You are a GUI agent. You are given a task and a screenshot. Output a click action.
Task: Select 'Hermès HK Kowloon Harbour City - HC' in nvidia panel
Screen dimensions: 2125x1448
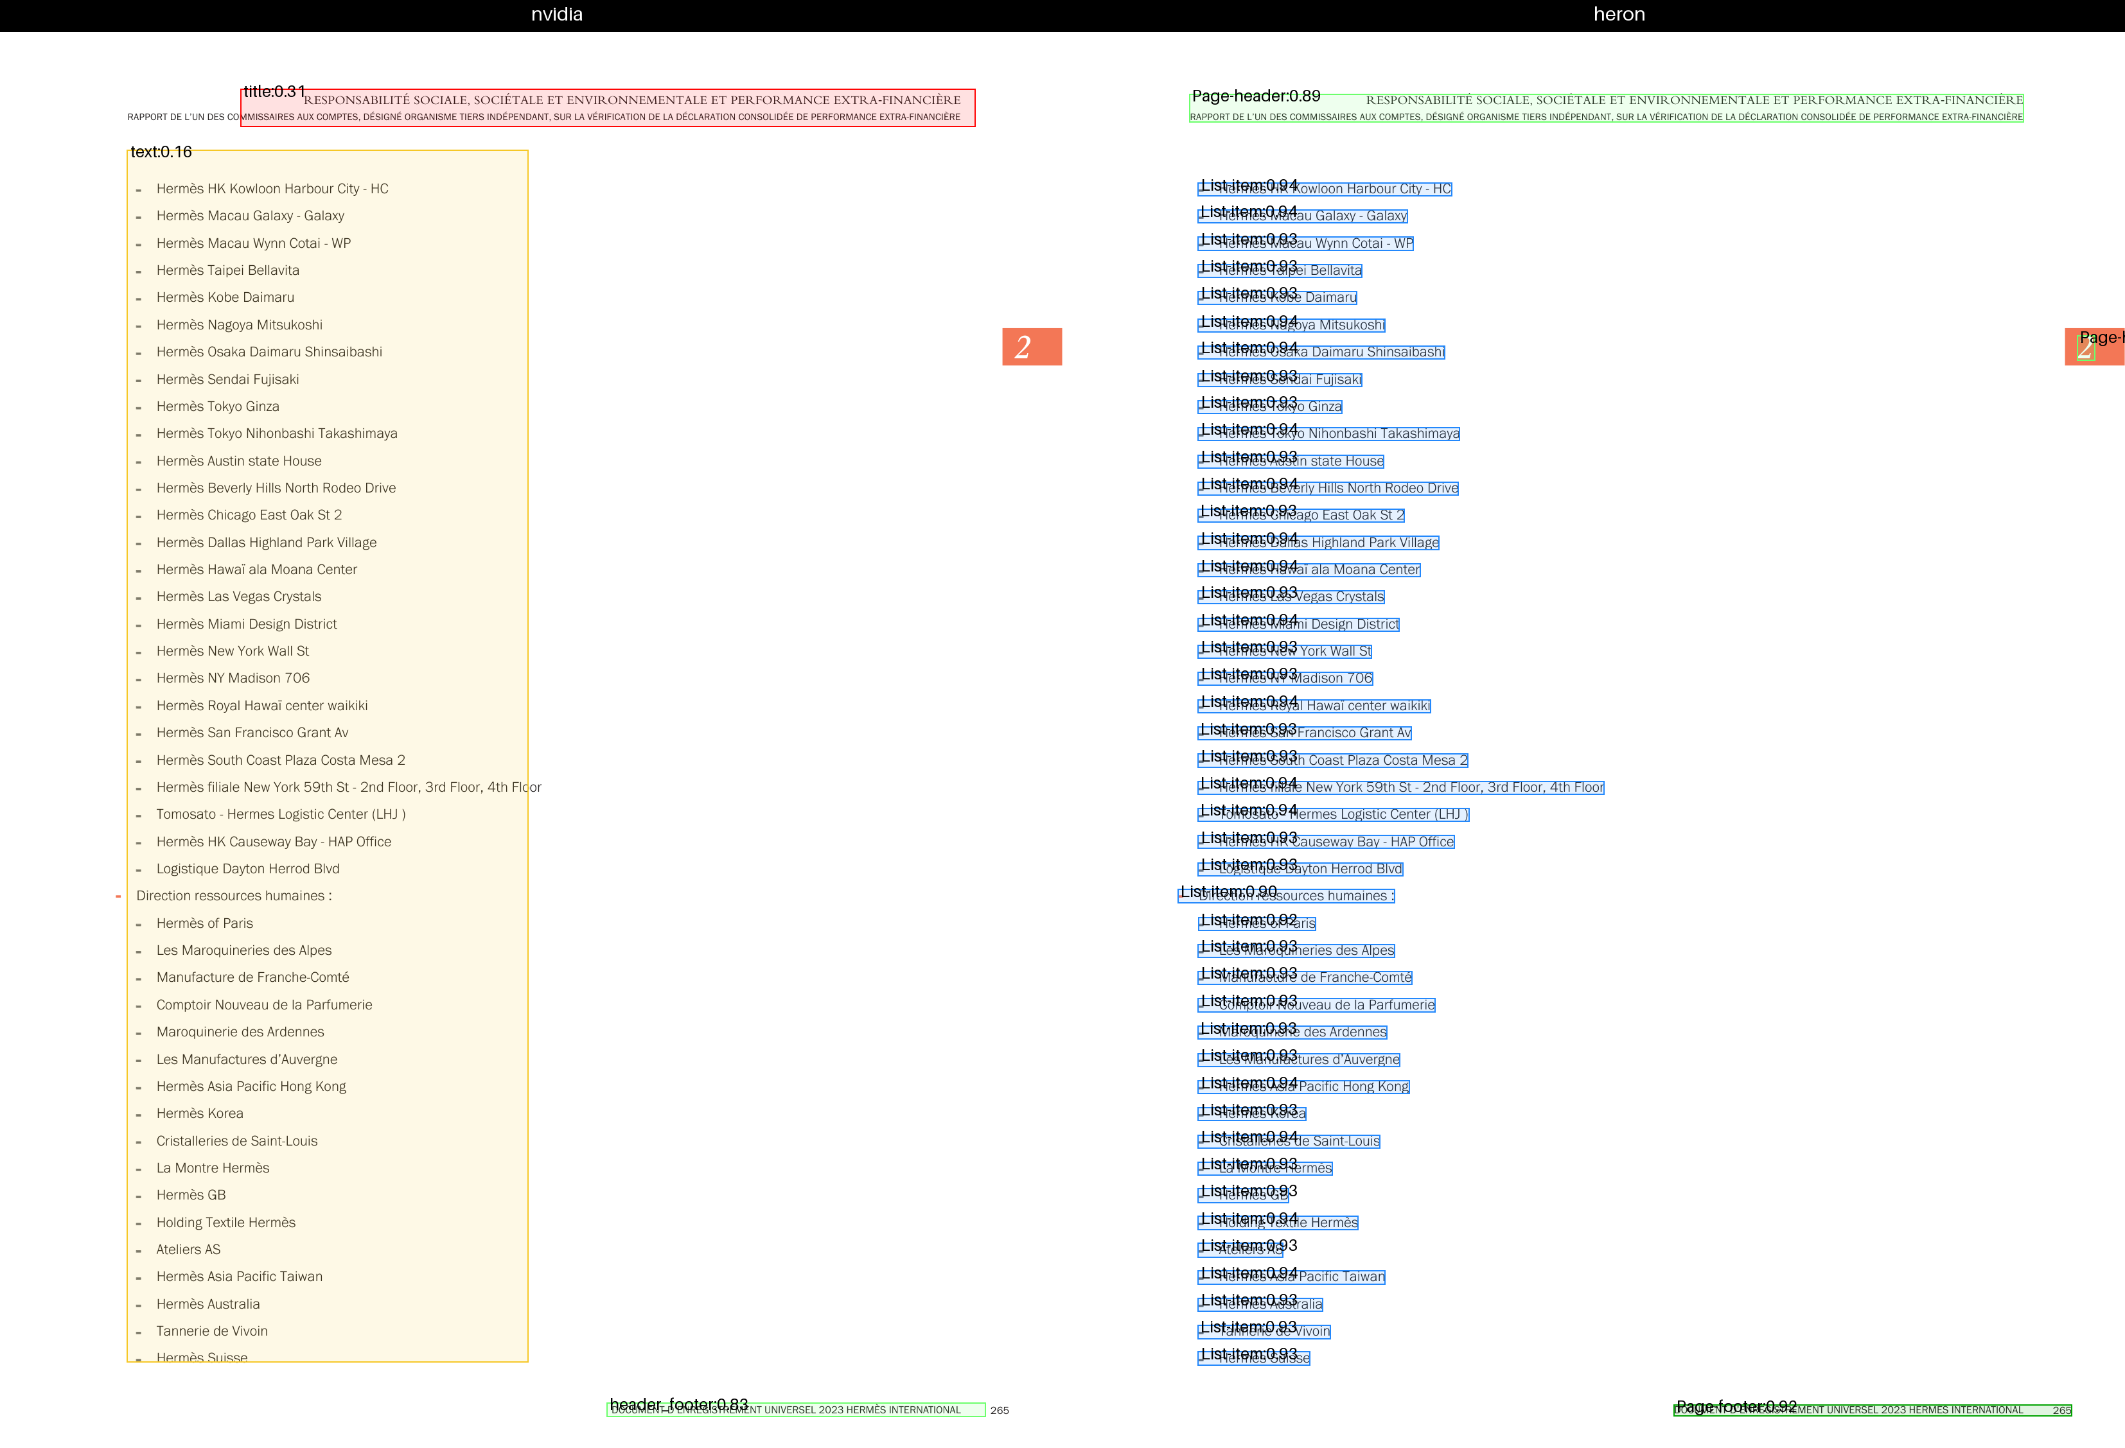tap(272, 189)
